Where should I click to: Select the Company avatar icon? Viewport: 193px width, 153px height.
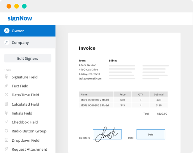tap(7, 42)
